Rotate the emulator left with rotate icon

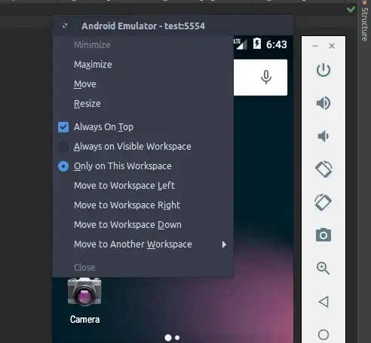(323, 169)
